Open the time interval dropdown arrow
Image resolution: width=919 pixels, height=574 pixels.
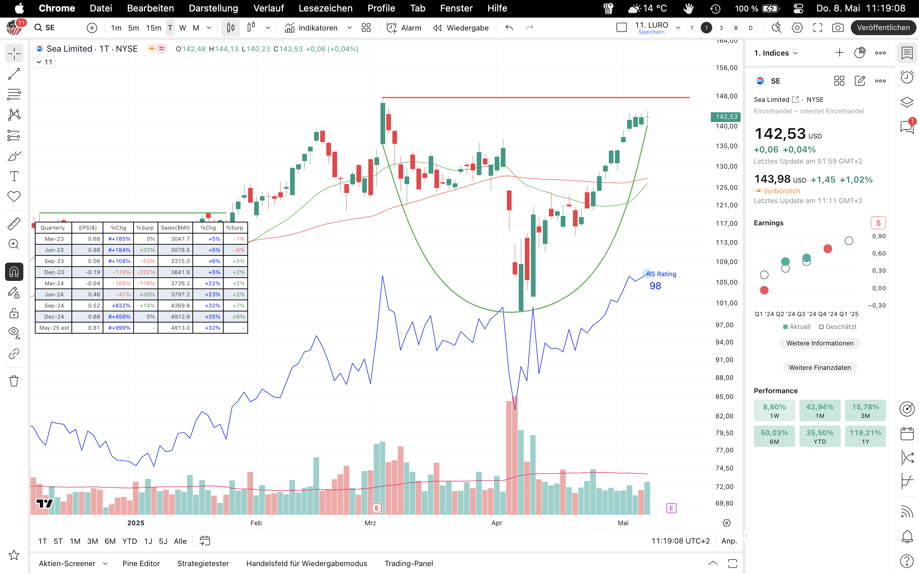pyautogui.click(x=209, y=28)
